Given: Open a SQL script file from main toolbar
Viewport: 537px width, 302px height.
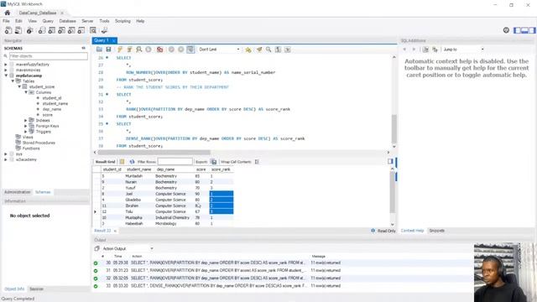Looking at the screenshot, I should pyautogui.click(x=18, y=30).
